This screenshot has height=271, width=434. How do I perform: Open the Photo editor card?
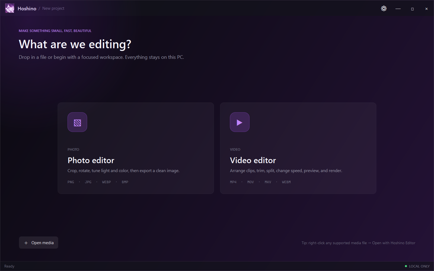136,148
